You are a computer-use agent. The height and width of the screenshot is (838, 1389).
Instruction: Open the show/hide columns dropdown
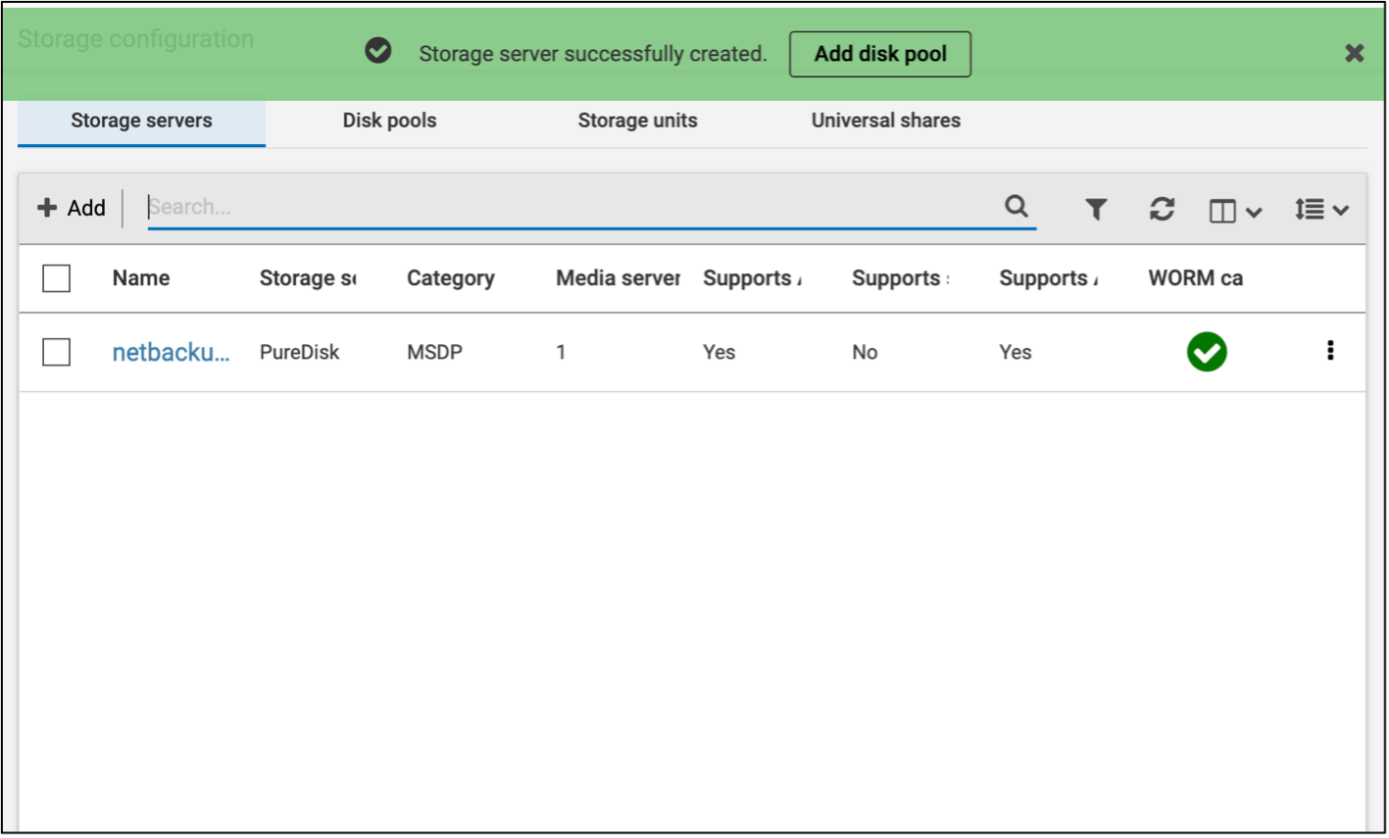1235,211
